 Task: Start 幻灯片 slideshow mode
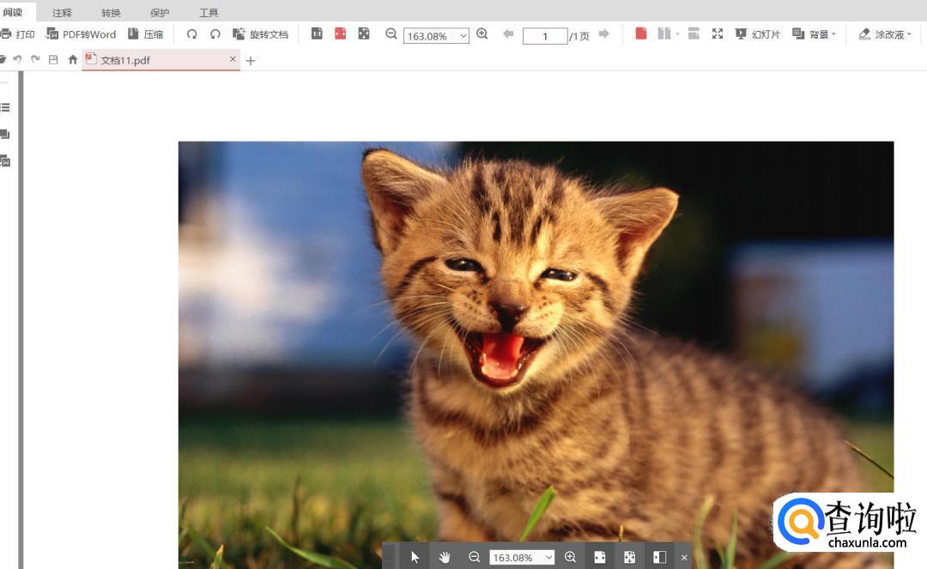758,34
